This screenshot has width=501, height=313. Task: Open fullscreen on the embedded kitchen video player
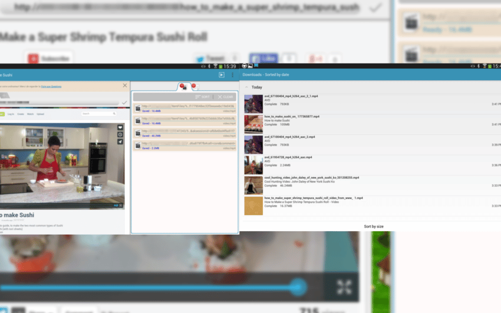(x=121, y=205)
